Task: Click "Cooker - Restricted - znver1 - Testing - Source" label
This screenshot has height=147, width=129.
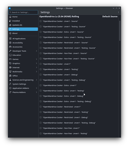Action: point(69,48)
